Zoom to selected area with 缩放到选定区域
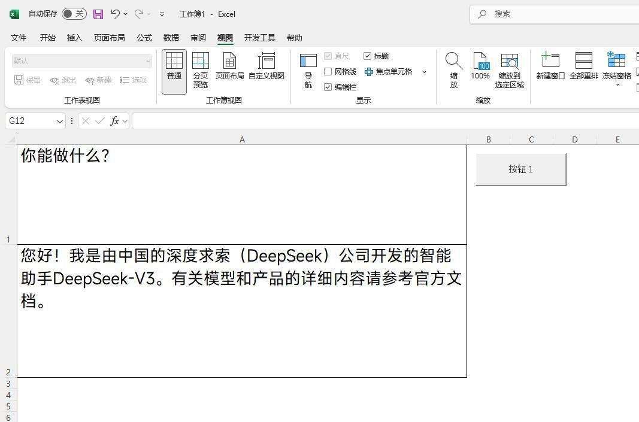 pos(509,68)
